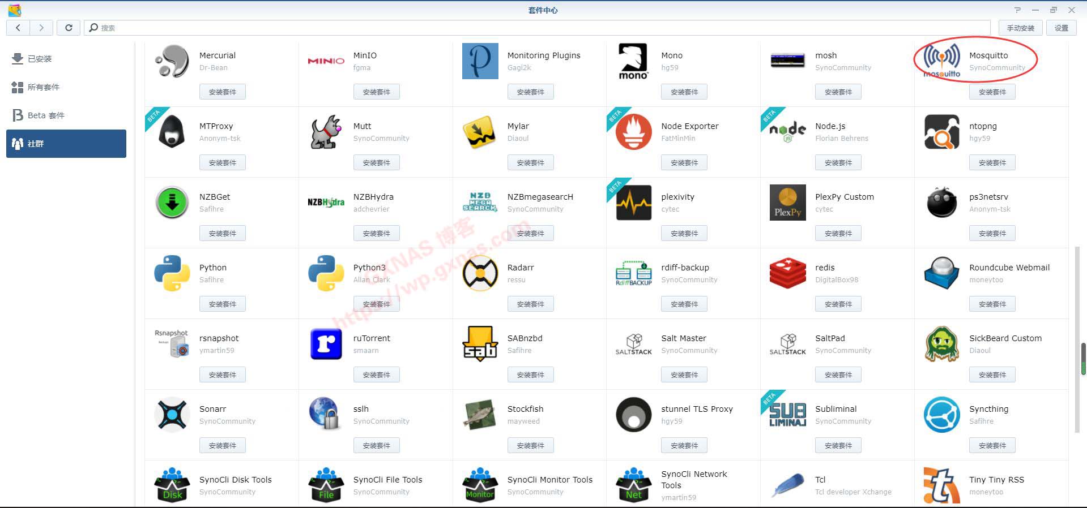Open the Mylar package icon
The width and height of the screenshot is (1087, 508).
pos(480,132)
